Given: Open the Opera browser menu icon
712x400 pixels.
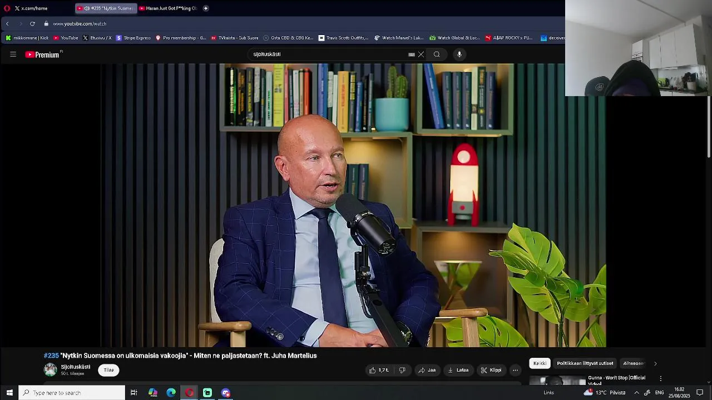Looking at the screenshot, I should pos(7,8).
